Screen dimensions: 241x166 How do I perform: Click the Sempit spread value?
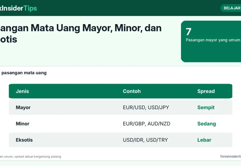pyautogui.click(x=206, y=107)
